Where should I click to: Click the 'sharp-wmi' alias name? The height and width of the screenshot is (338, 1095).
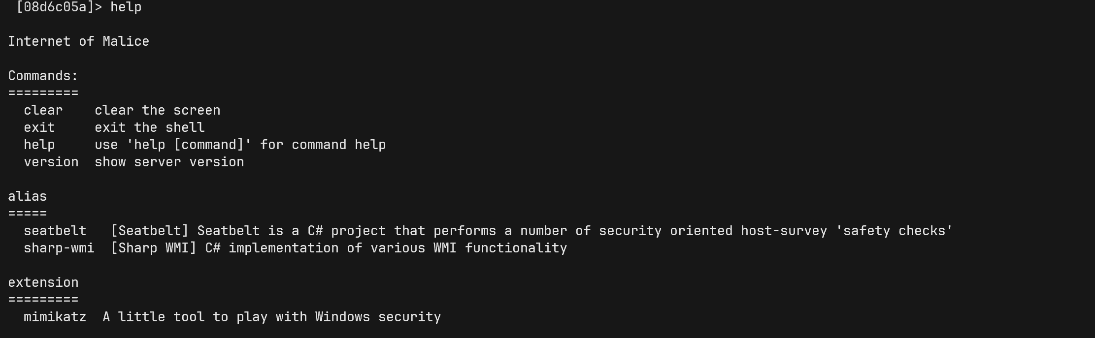pyautogui.click(x=59, y=248)
